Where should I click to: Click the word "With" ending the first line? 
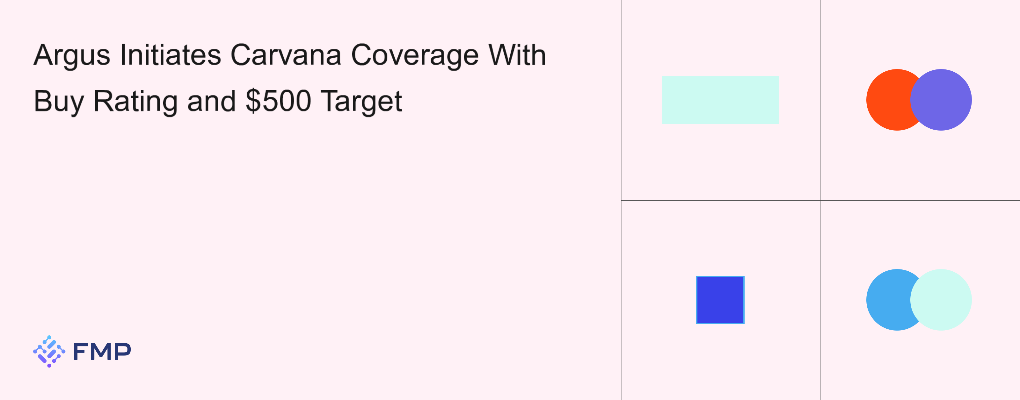(517, 55)
